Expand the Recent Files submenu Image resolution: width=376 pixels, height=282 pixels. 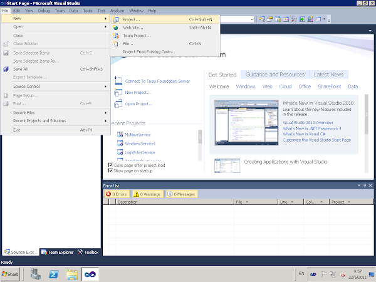[56, 113]
